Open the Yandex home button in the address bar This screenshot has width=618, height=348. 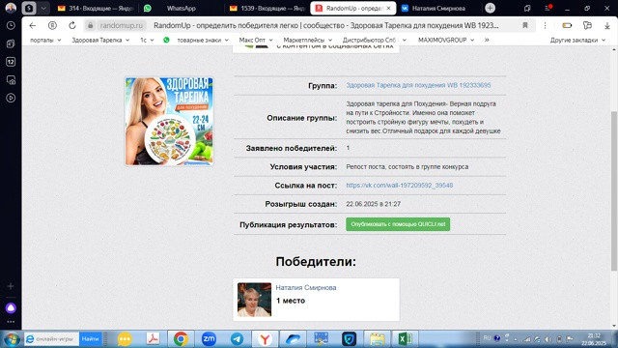52,26
